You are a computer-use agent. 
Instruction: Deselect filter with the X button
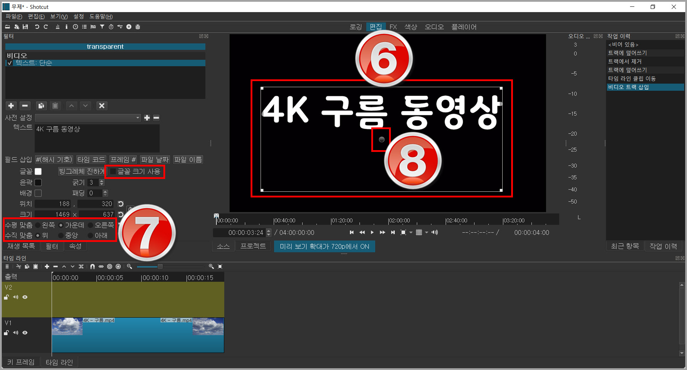point(102,106)
